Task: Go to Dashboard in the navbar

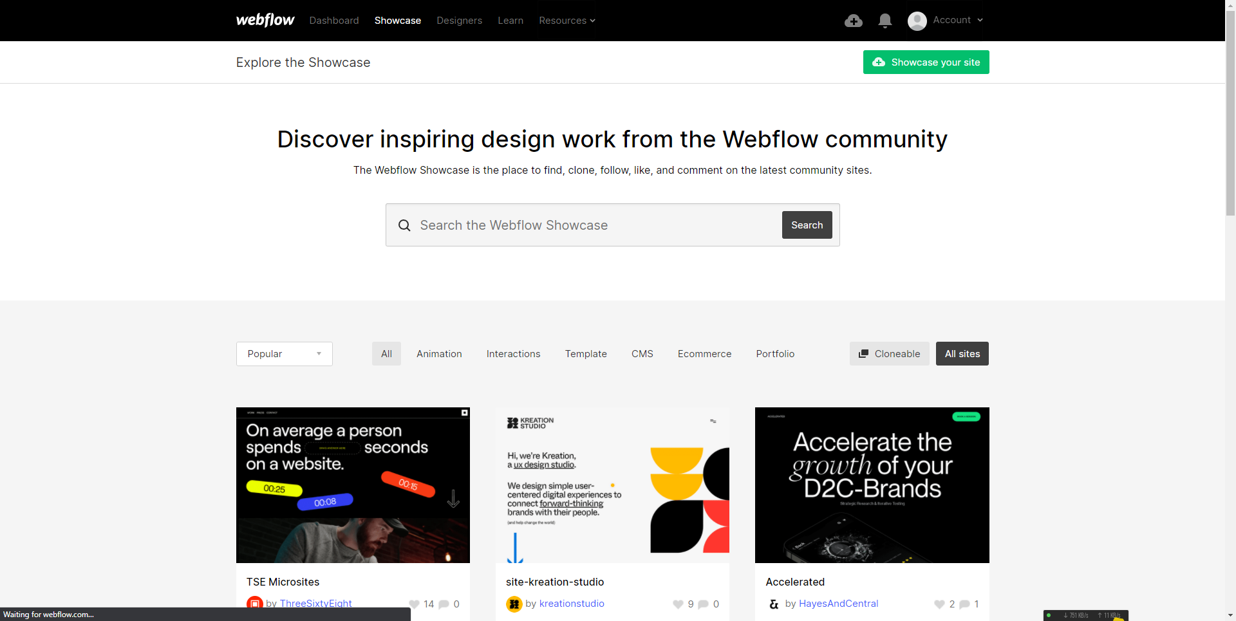Action: pyautogui.click(x=334, y=21)
